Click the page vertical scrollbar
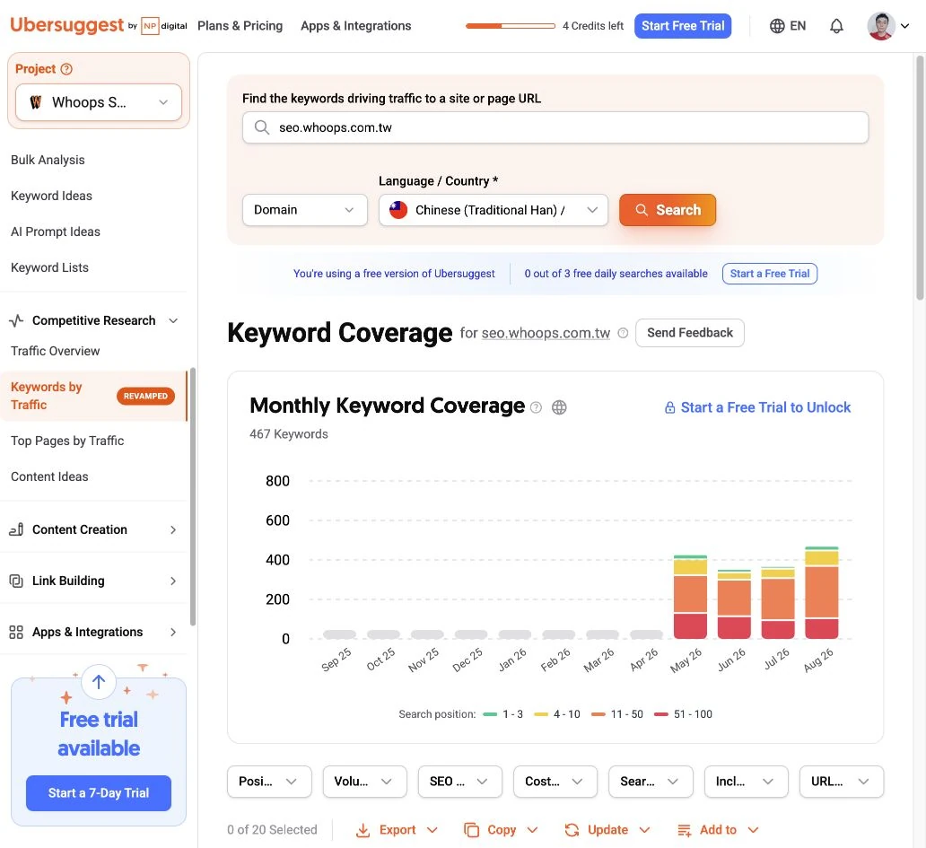The image size is (926, 848). 920,178
